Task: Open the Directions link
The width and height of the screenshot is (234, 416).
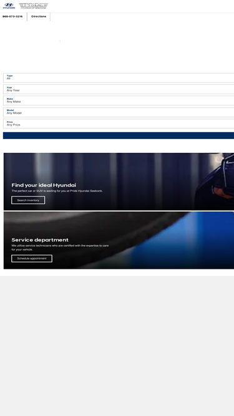Action: pos(39,16)
